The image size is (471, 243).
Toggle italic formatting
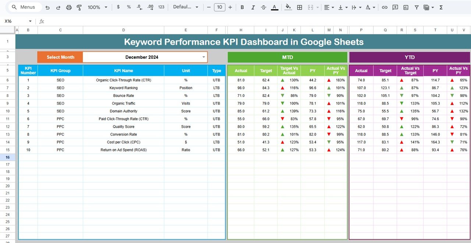pos(252,7)
